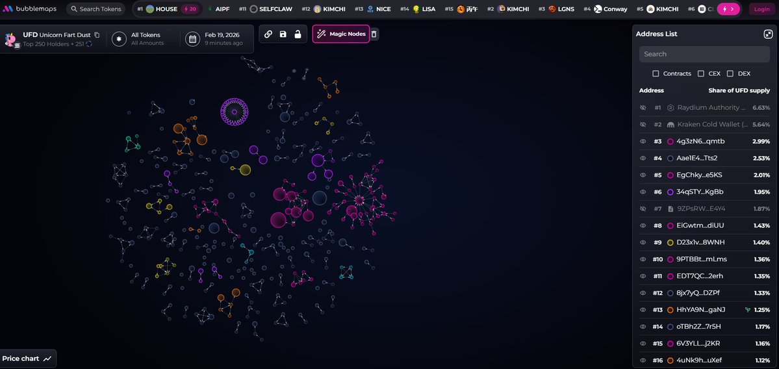The height and width of the screenshot is (369, 779).
Task: Open the All Tokens amounts filter
Action: (138, 39)
